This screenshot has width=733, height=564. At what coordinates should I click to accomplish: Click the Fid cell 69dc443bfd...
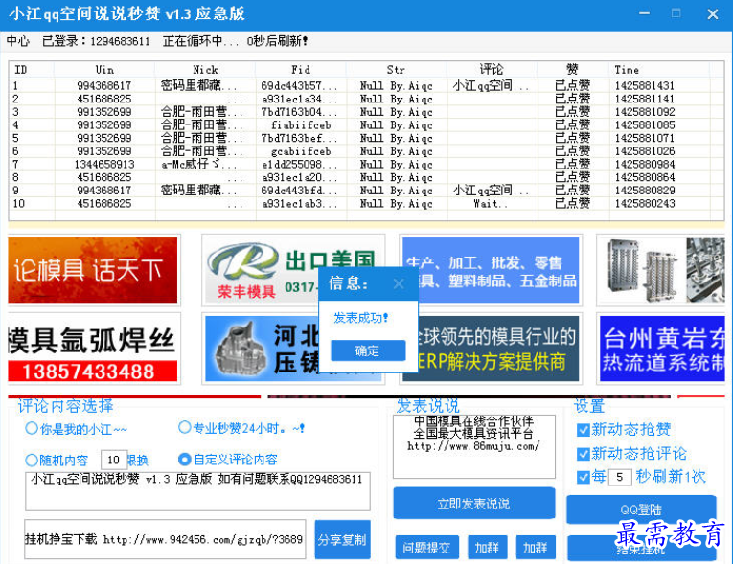pyautogui.click(x=299, y=191)
